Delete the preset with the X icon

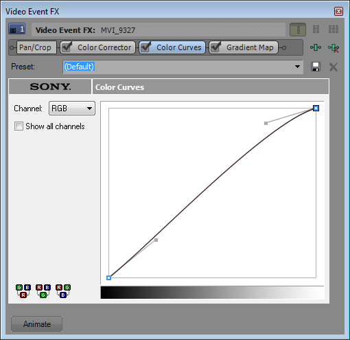334,67
